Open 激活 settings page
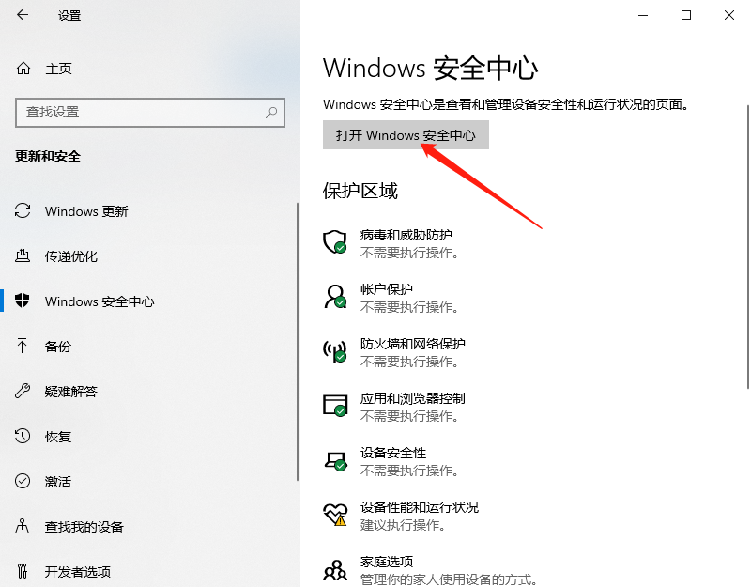The width and height of the screenshot is (751, 587). tap(58, 482)
